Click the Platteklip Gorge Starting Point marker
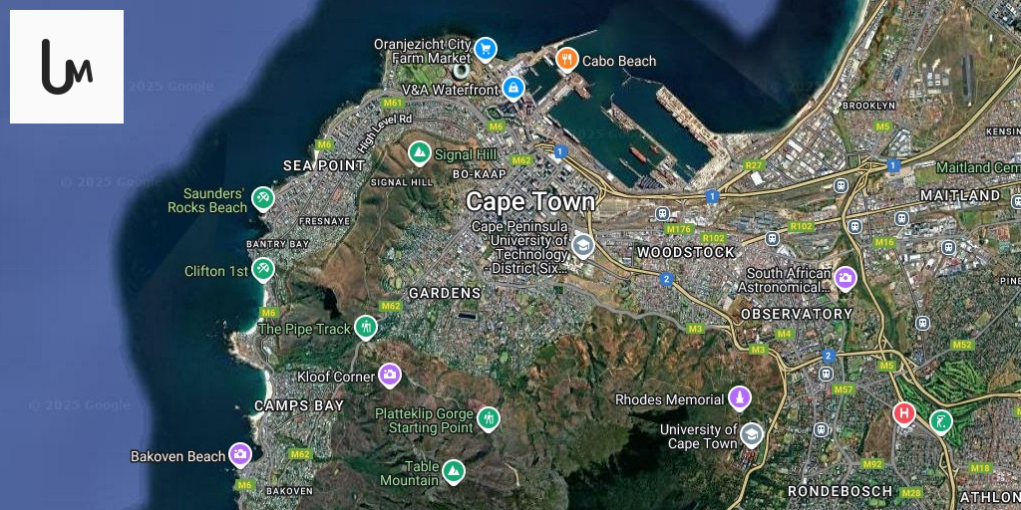Viewport: 1021px width, 510px height. 488,418
